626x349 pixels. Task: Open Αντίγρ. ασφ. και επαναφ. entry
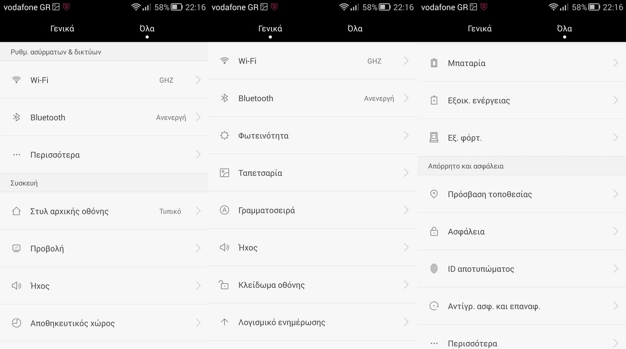click(522, 306)
